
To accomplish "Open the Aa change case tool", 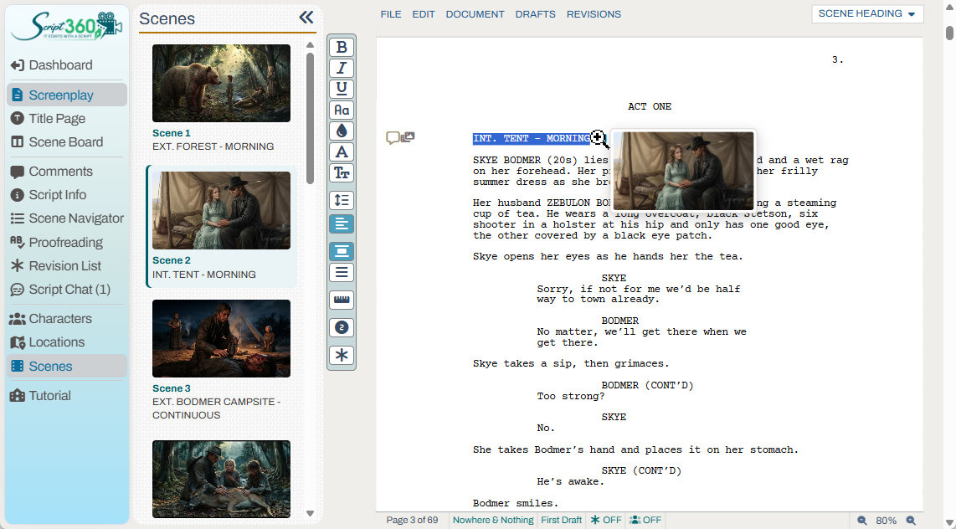I will pyautogui.click(x=342, y=110).
